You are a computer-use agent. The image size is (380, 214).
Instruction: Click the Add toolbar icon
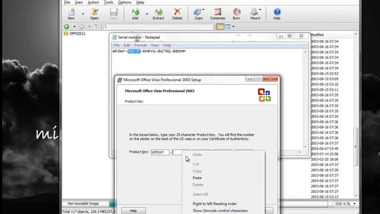[x=135, y=14]
